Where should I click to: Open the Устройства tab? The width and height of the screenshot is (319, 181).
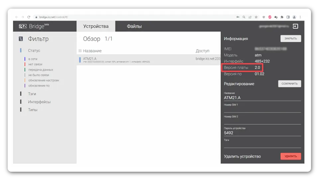coord(96,26)
